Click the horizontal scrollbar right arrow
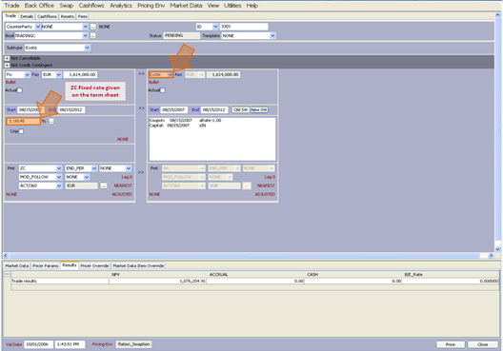Image resolution: width=503 pixels, height=351 pixels. tap(491, 256)
